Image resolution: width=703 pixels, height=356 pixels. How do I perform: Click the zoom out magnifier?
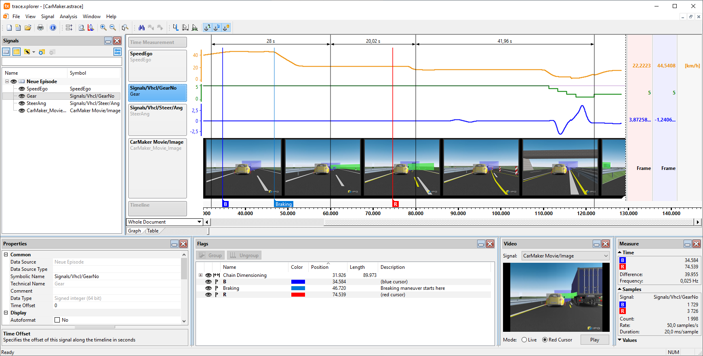point(113,27)
